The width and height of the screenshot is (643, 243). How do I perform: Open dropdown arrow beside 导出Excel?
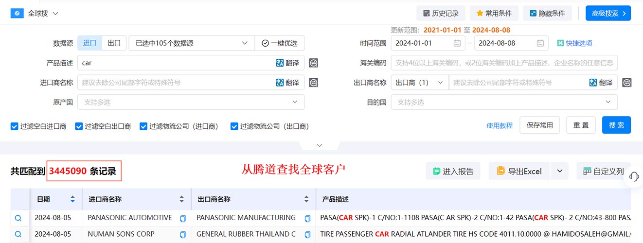coord(559,171)
